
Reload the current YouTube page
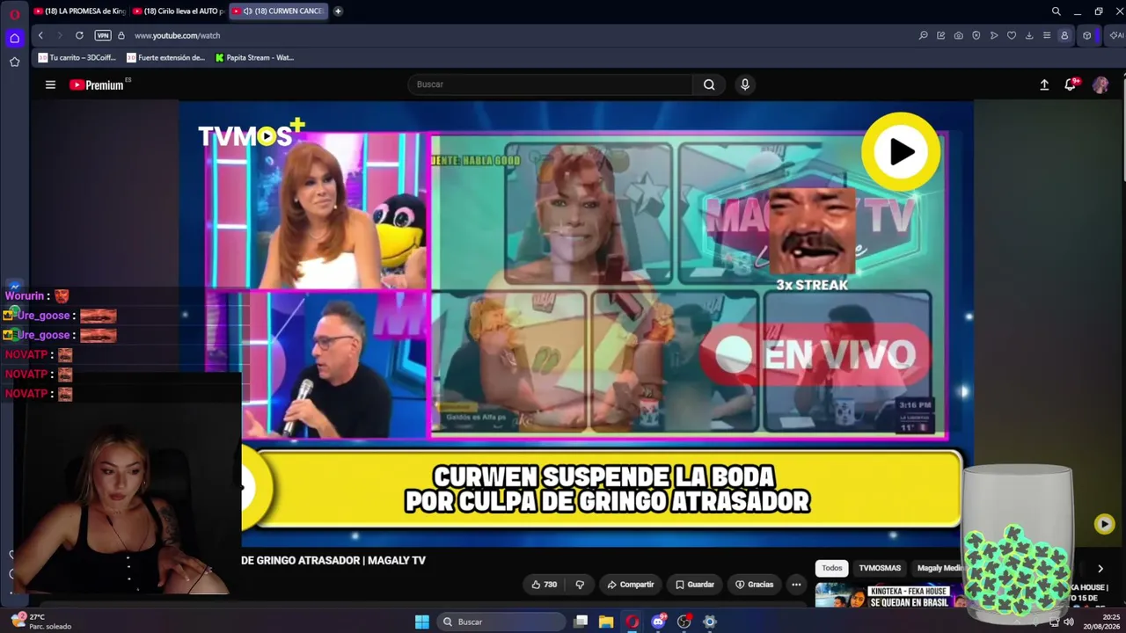[79, 35]
